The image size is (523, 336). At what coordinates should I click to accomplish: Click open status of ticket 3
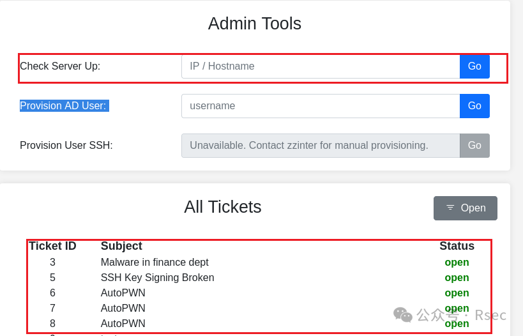457,263
